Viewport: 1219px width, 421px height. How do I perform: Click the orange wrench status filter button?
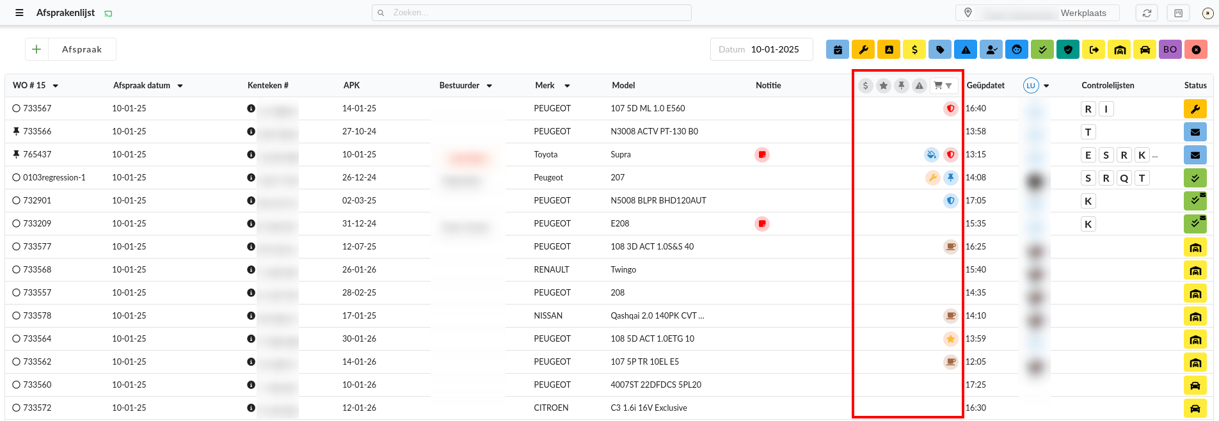[x=863, y=49]
